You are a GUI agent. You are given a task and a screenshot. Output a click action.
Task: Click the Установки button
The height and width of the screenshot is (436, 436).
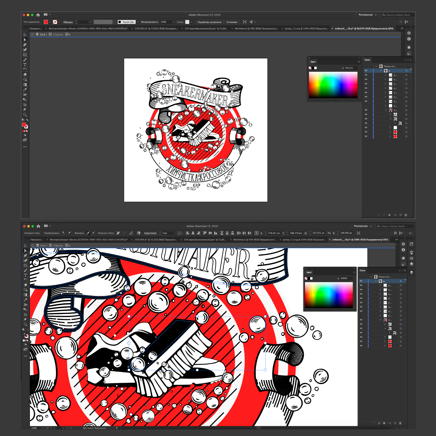click(x=232, y=22)
